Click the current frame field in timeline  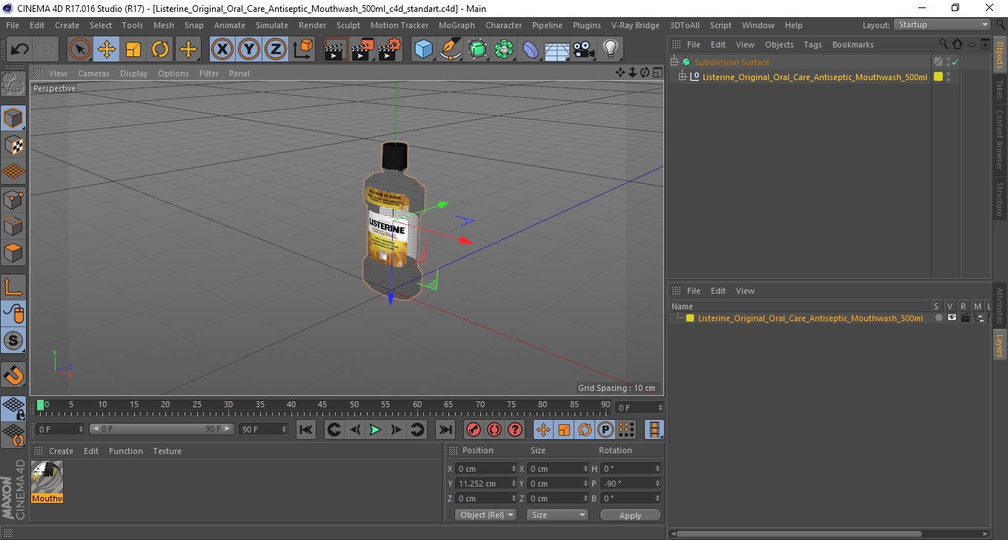[639, 408]
